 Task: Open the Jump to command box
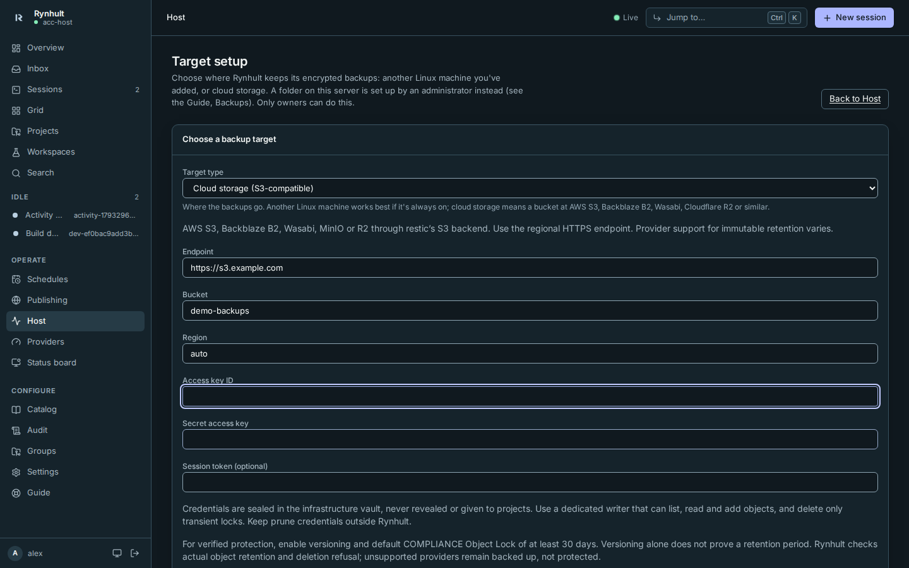[726, 18]
